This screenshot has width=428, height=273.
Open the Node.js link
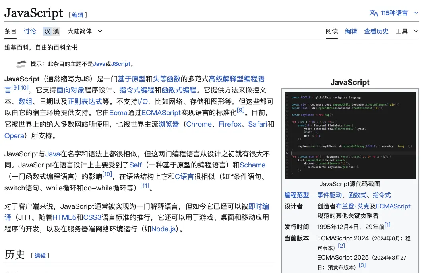point(164,229)
